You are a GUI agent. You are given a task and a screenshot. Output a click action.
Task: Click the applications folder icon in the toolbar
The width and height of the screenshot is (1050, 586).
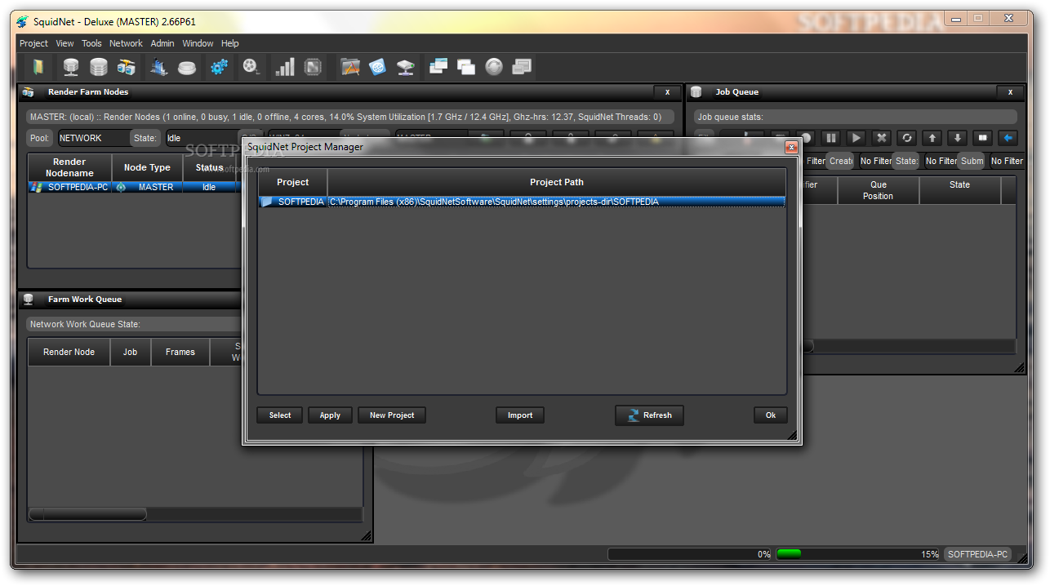coord(350,67)
